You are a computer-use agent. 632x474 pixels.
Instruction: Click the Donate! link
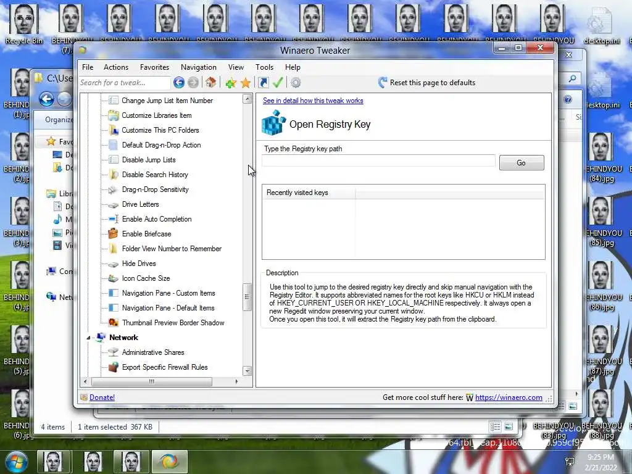[x=102, y=397]
